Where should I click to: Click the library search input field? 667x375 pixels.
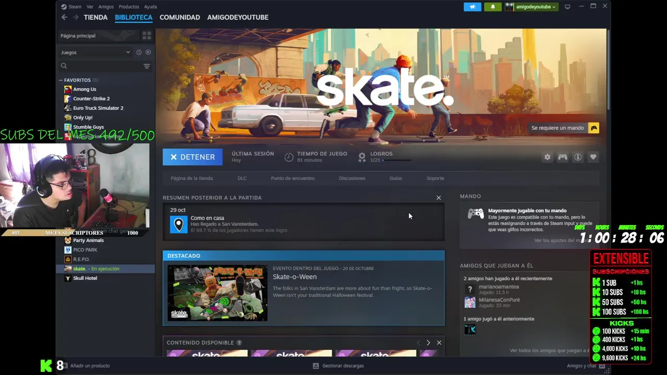[x=104, y=66]
